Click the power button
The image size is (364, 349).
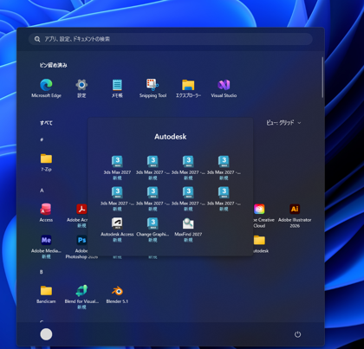[x=297, y=334]
